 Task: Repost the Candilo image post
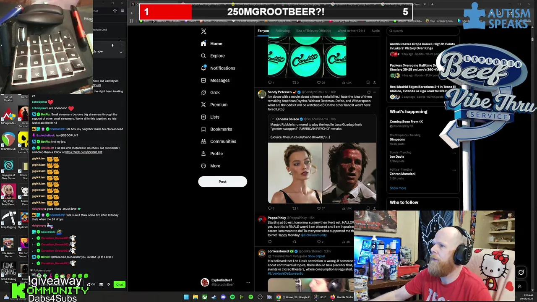pos(295,83)
